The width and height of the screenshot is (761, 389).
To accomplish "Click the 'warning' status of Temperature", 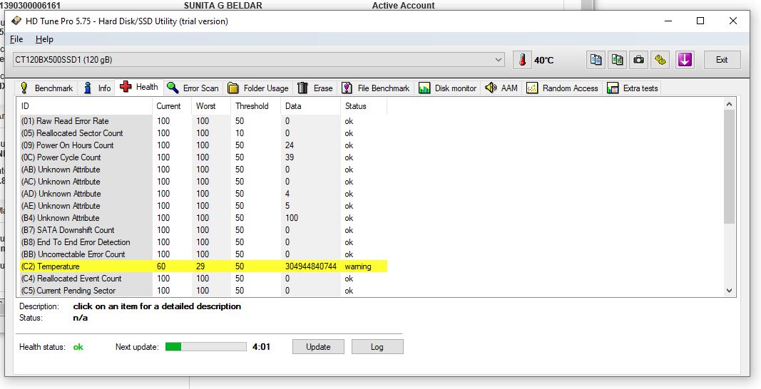I will point(358,266).
